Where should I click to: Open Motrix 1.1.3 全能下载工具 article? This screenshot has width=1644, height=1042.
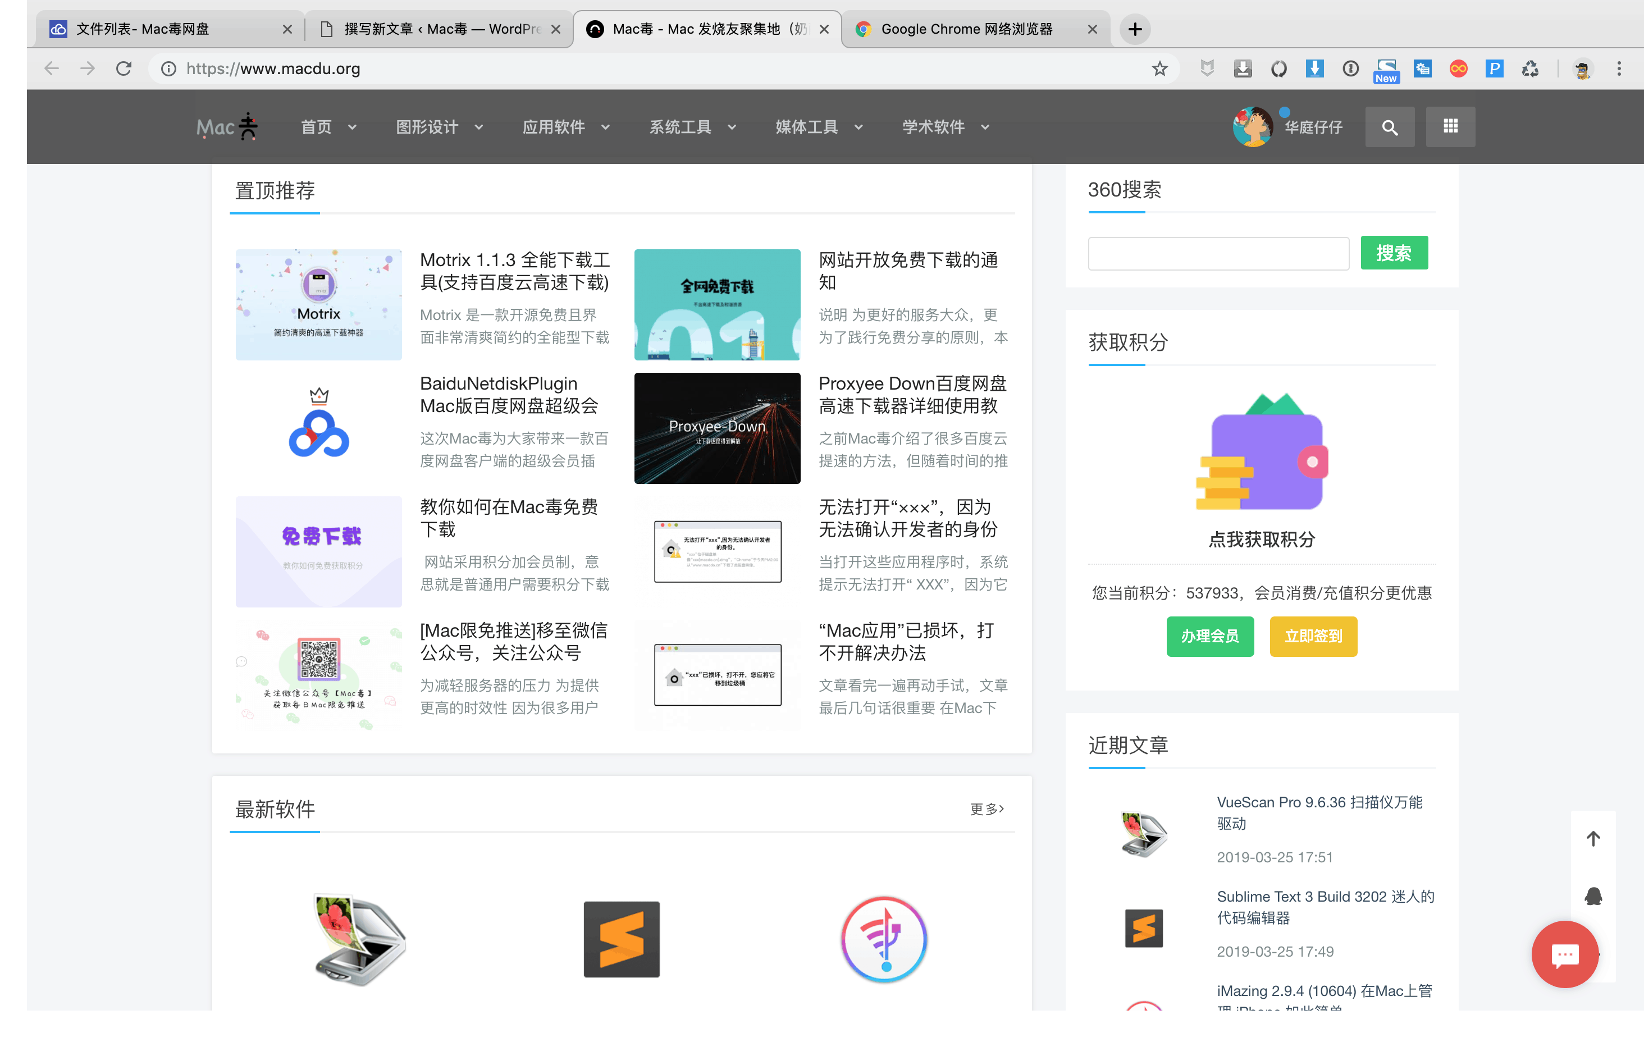pos(515,271)
